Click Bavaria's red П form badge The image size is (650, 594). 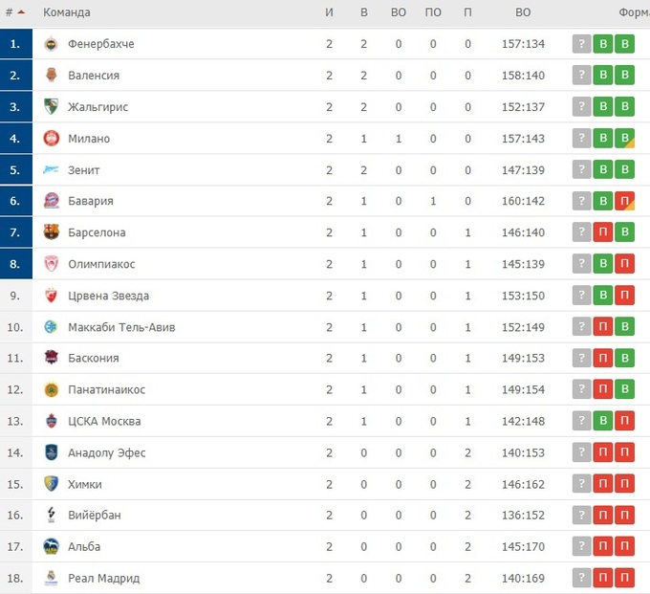(624, 201)
